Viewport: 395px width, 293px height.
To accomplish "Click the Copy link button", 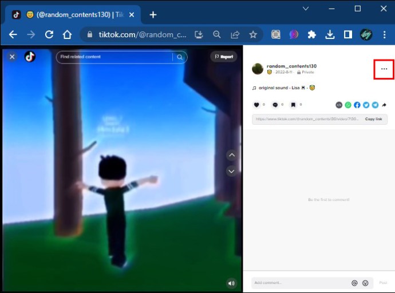I will click(373, 119).
